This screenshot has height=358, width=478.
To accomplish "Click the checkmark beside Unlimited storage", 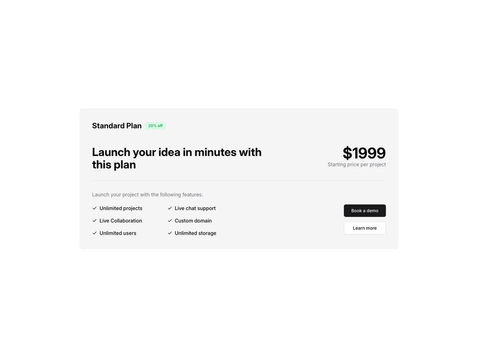I will pos(170,233).
